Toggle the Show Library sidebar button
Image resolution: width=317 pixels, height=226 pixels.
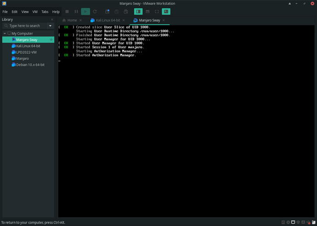(138, 12)
